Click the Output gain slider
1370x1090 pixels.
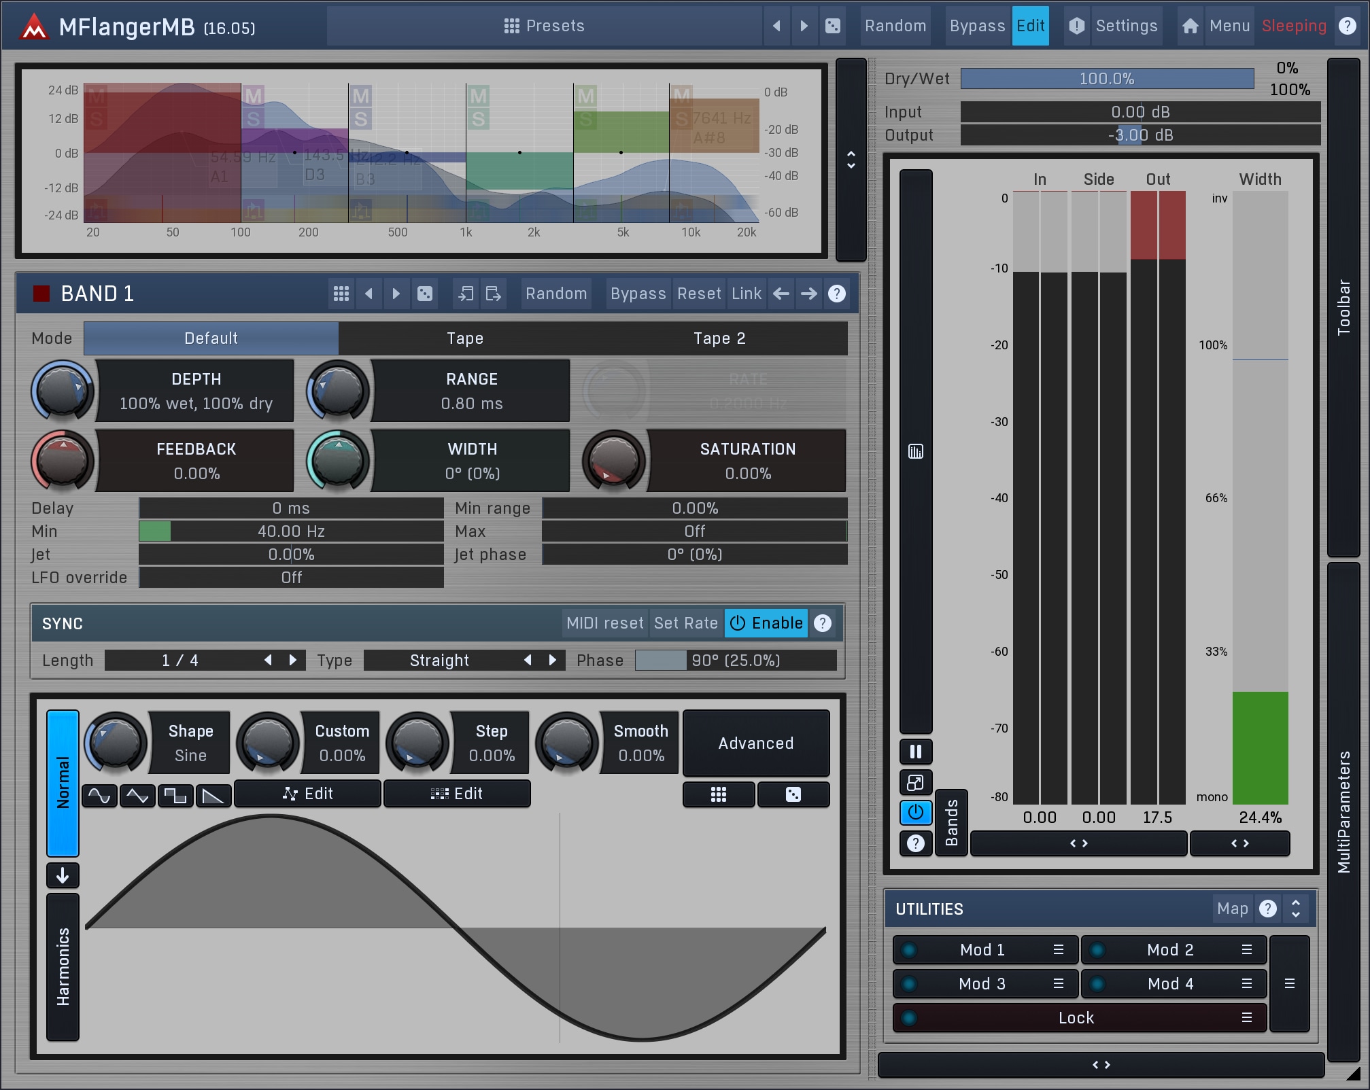pos(1140,135)
